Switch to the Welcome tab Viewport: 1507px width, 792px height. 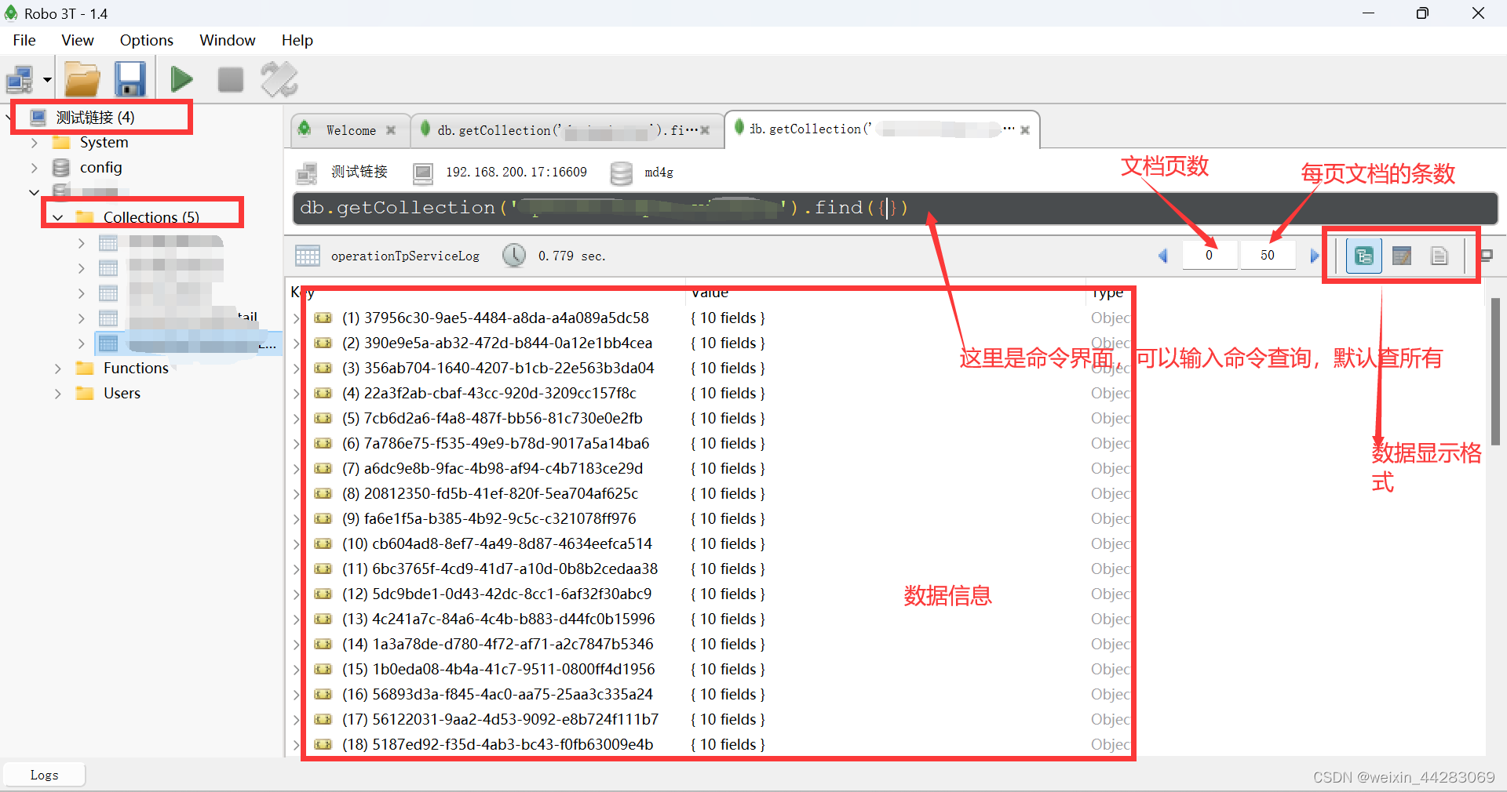coord(350,130)
